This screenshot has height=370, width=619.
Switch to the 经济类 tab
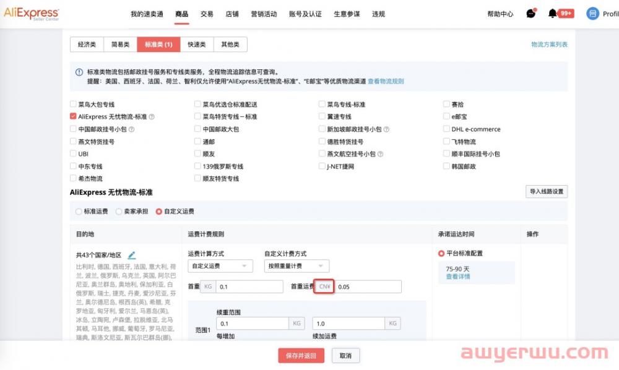[x=87, y=45]
